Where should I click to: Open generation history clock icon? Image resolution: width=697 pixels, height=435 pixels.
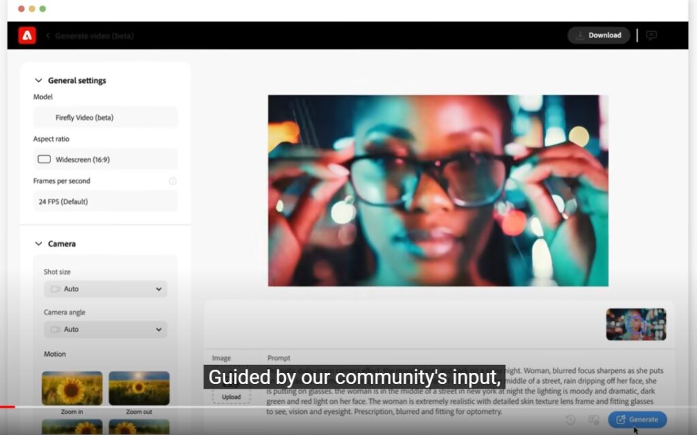tap(570, 420)
